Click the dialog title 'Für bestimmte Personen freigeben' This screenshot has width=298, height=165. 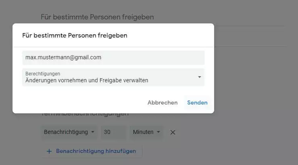(x=75, y=36)
